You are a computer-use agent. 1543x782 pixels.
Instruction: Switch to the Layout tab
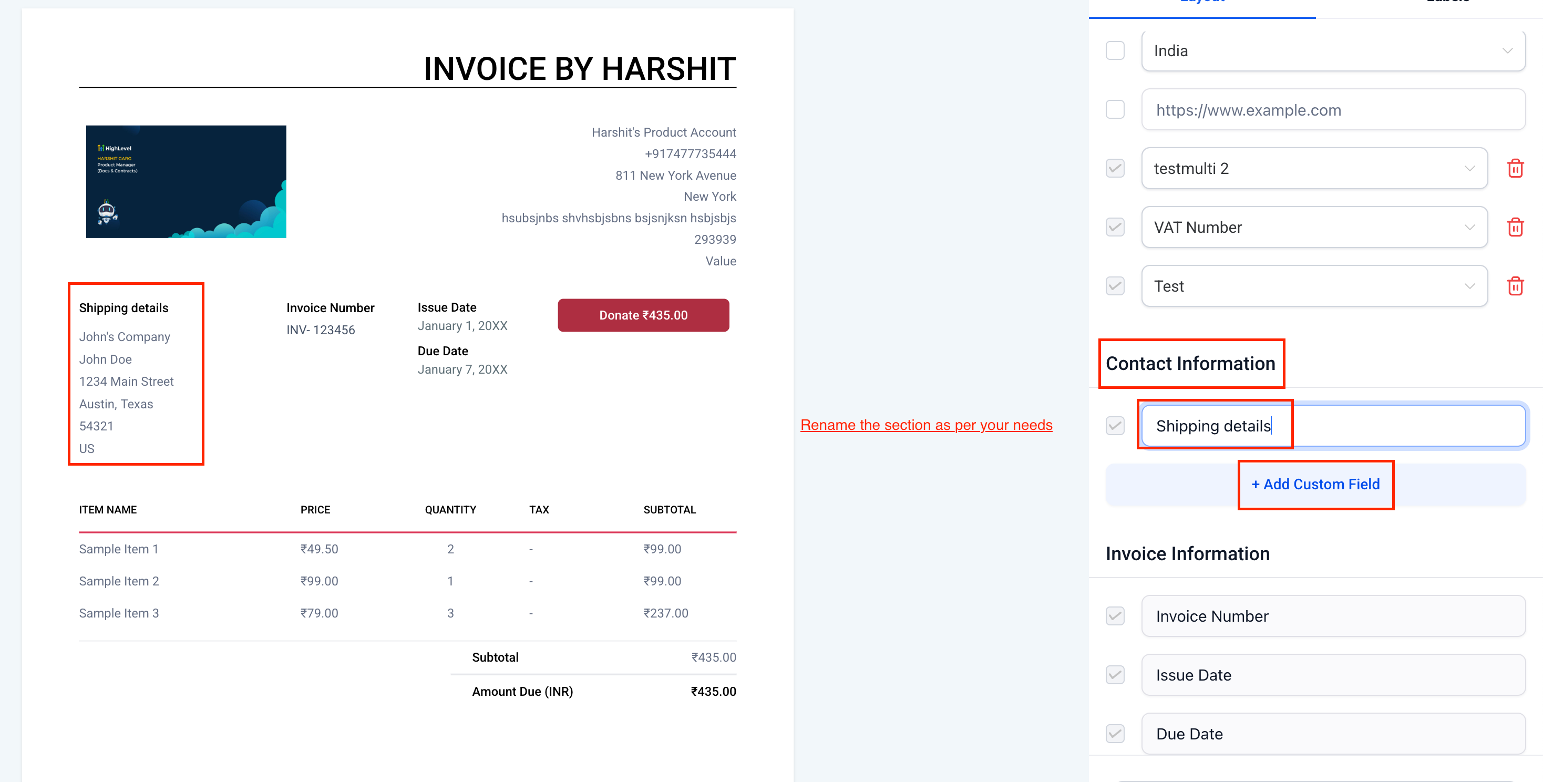[1201, 5]
